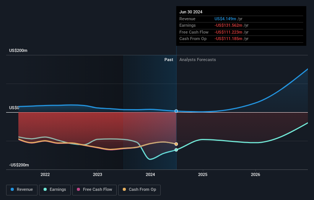The width and height of the screenshot is (314, 200).
Task: Click the US$0 y-axis label
Action: pos(14,108)
